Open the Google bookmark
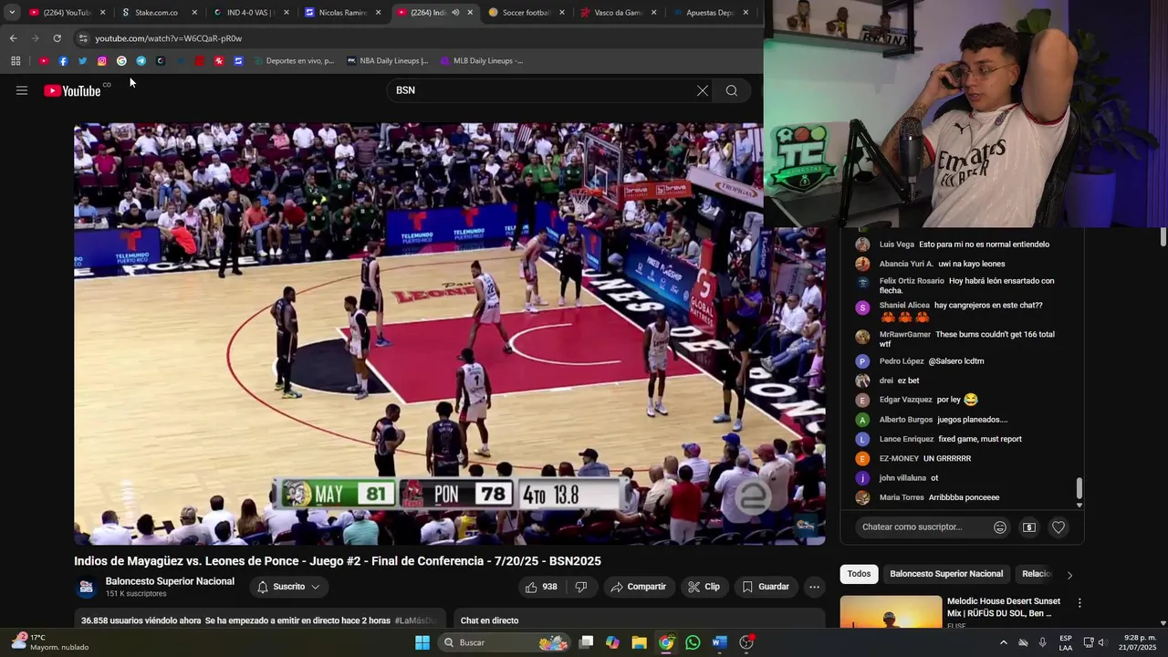This screenshot has height=657, width=1168. click(121, 61)
